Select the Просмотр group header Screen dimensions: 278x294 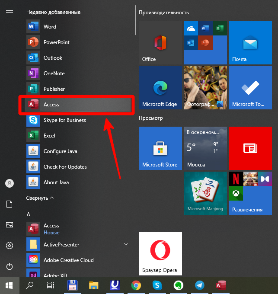(x=151, y=118)
